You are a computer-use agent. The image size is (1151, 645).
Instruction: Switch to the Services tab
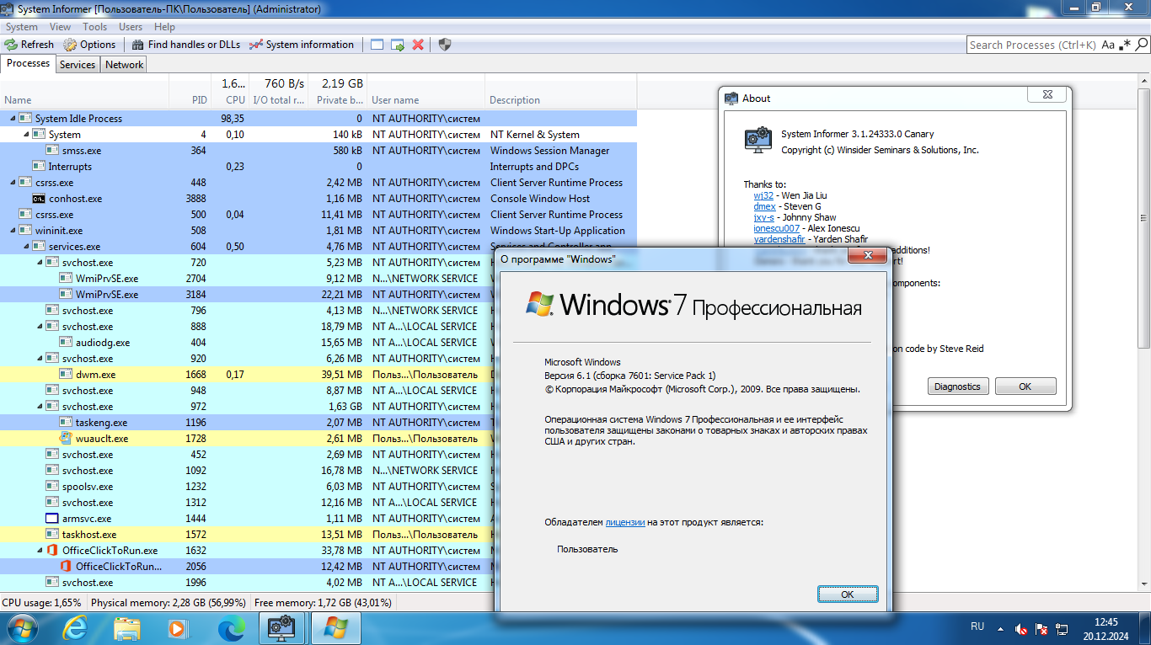pyautogui.click(x=78, y=65)
